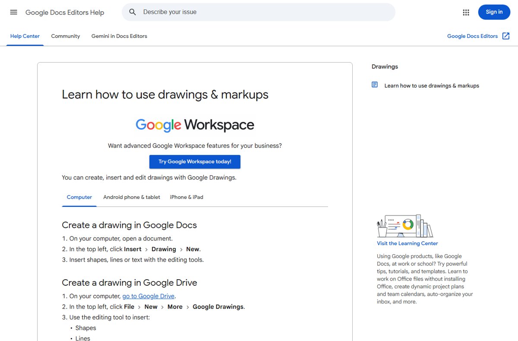Click the Create a drawing in Google Drive heading

129,283
